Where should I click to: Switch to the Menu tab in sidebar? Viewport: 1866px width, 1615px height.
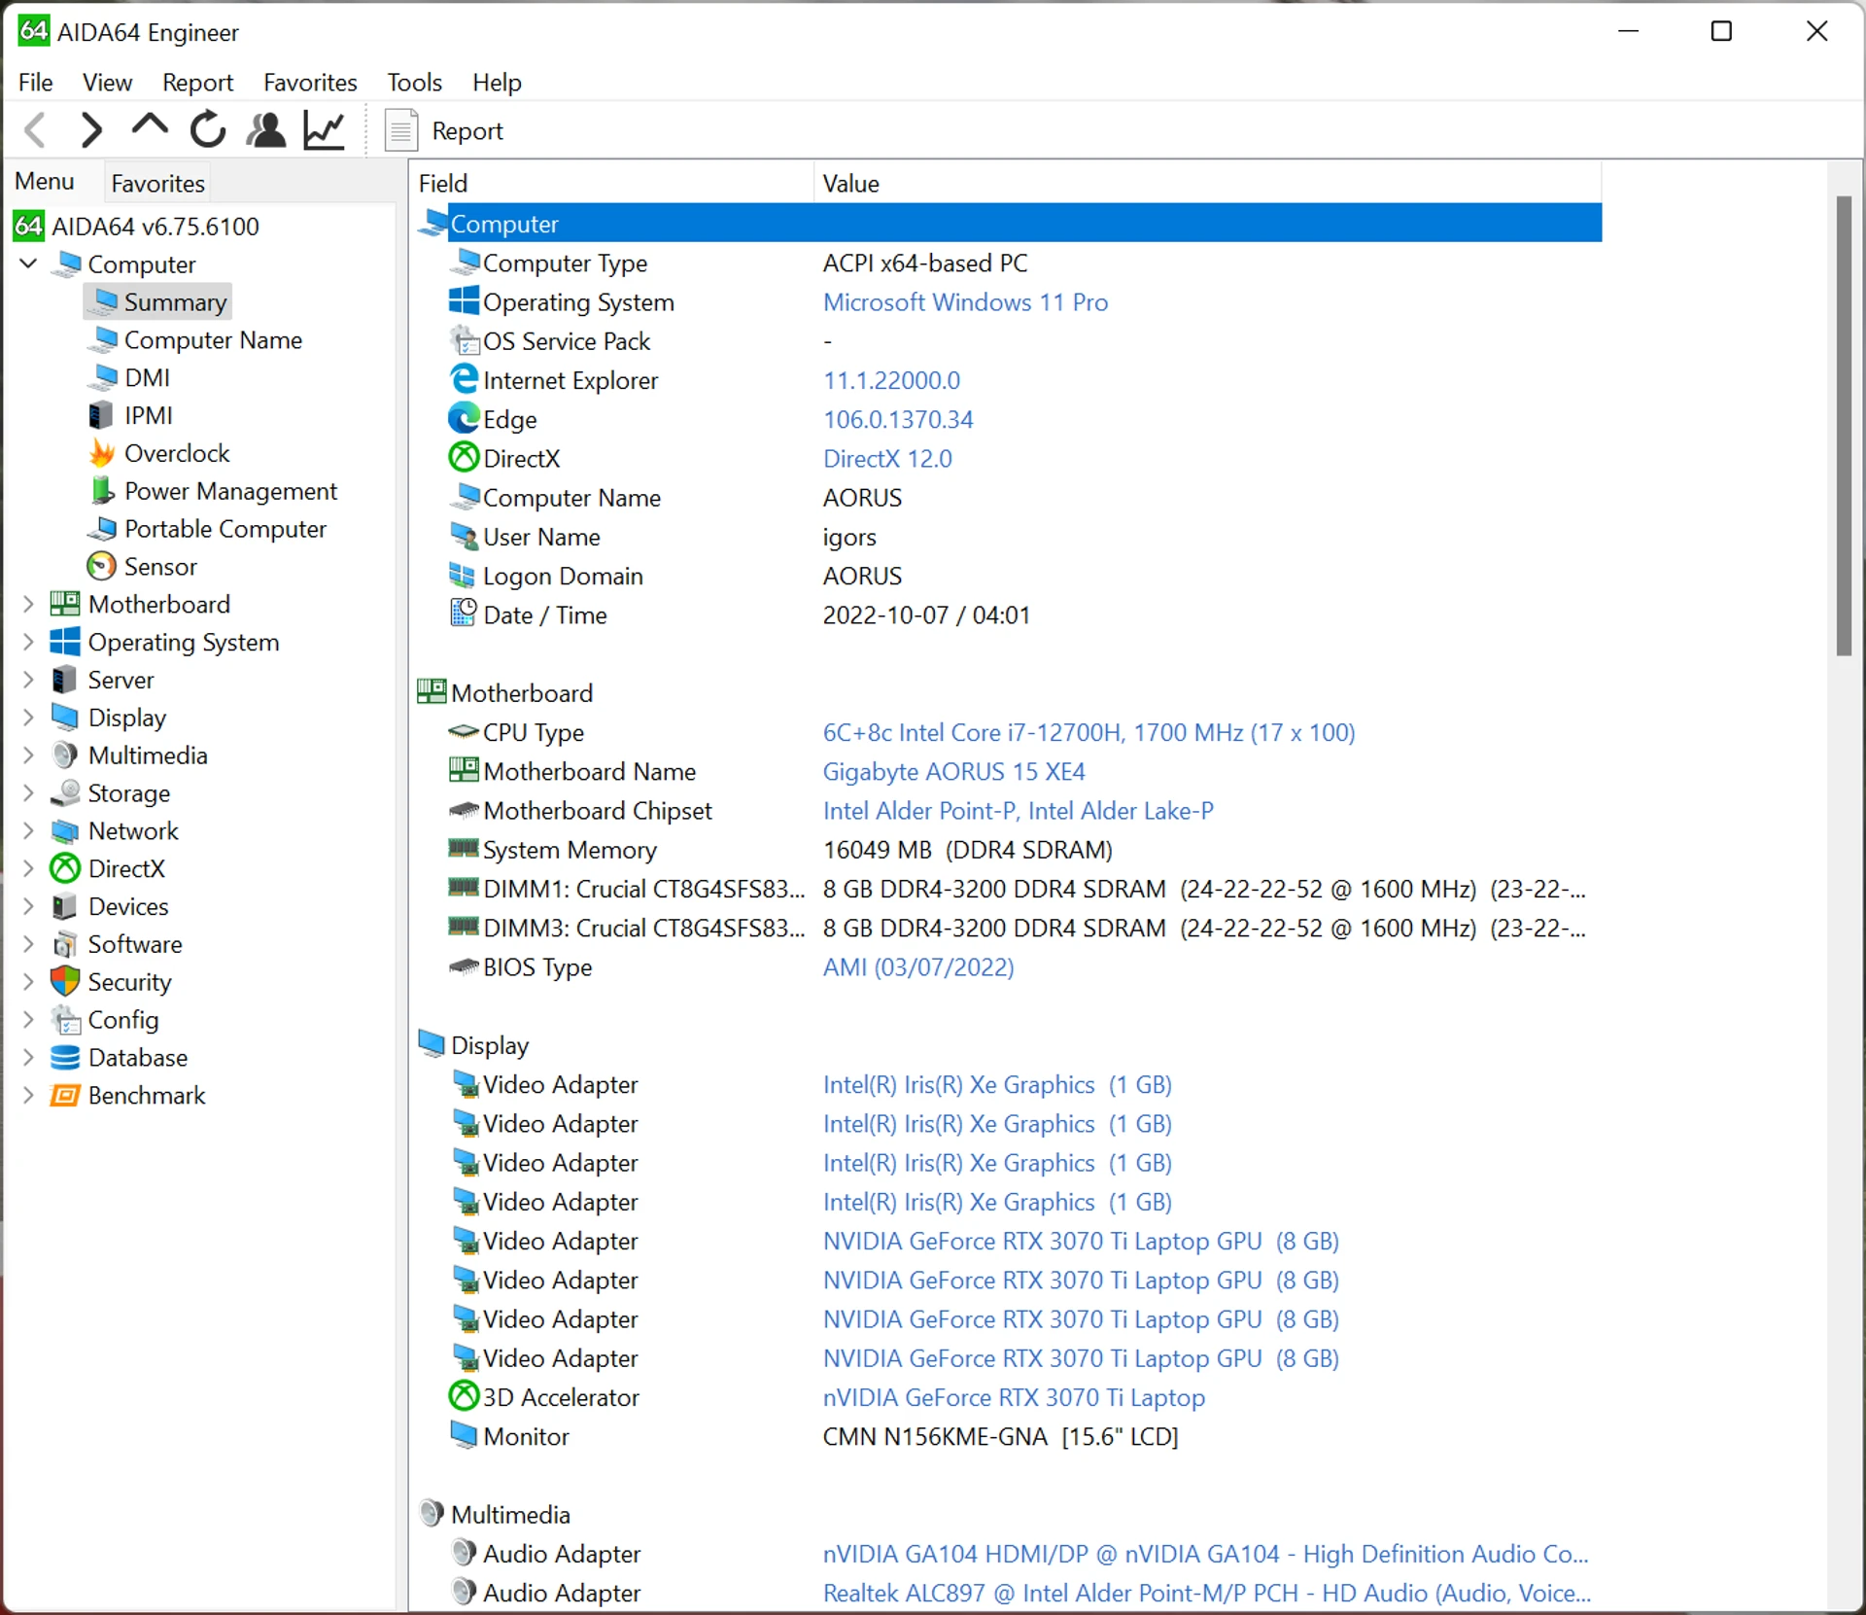(x=45, y=182)
